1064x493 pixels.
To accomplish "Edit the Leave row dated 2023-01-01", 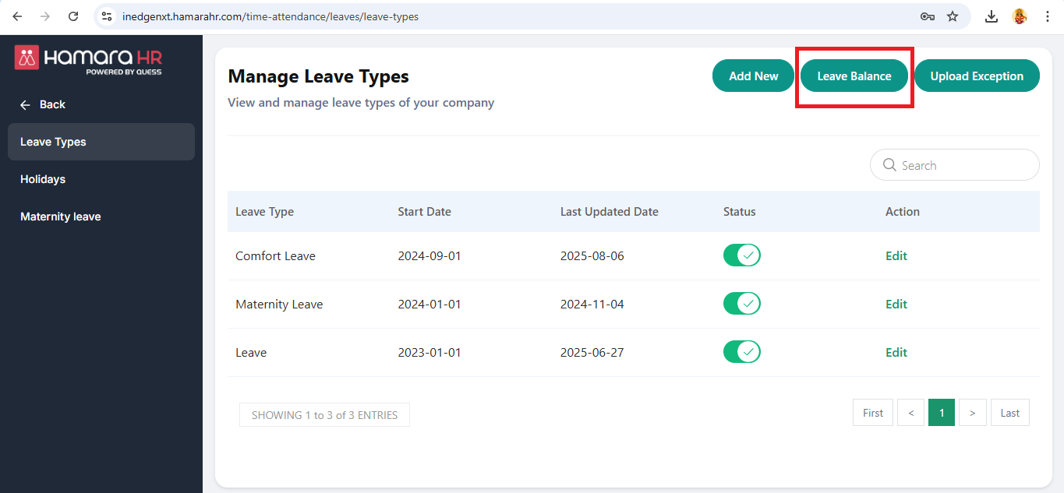I will [x=896, y=352].
